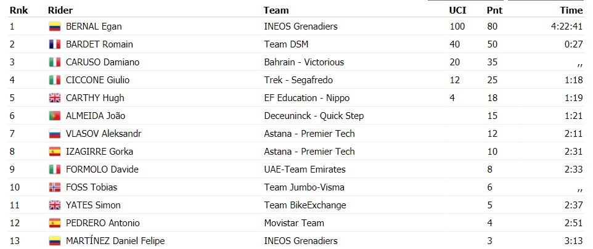Open YATES Simon rider page
This screenshot has width=593, height=249.
click(93, 205)
